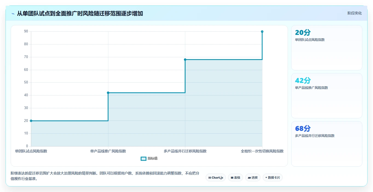This screenshot has height=192, width=373.
Task: Click the data point at value 90
Action: tap(262, 32)
